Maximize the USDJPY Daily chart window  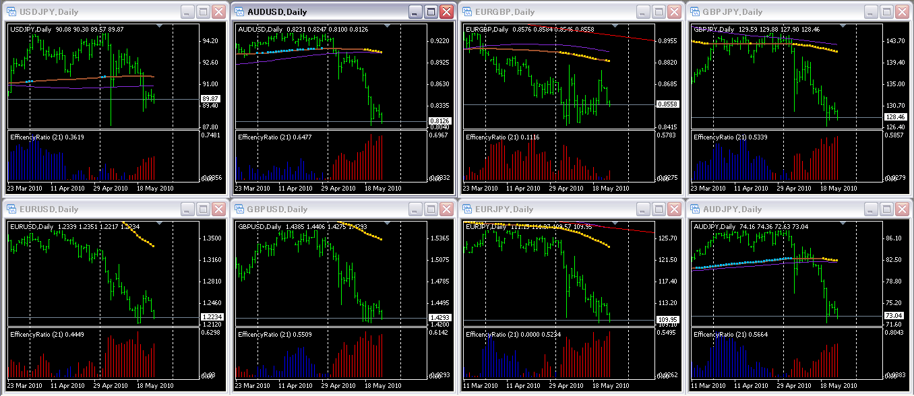(202, 12)
